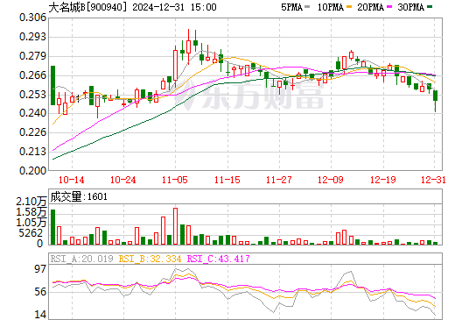Click the 10PMA orange legend swatch

pos(349,7)
